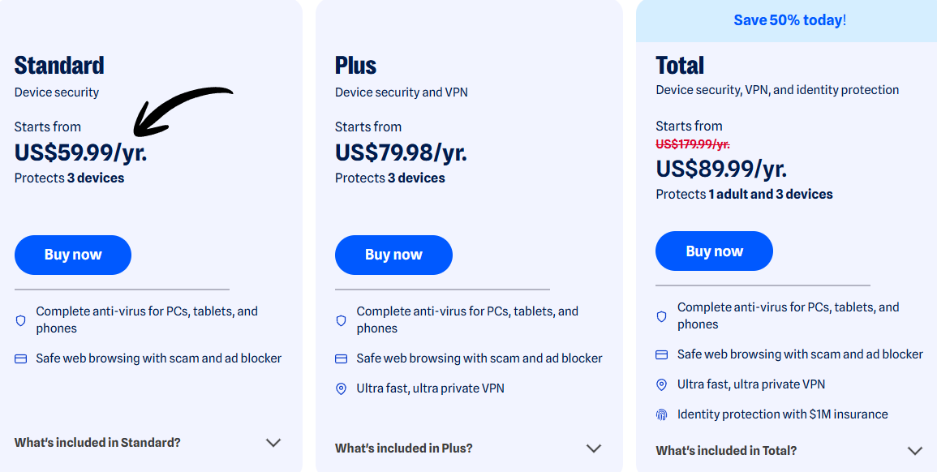Click the shield icon beside Standard's anti-virus feature
This screenshot has height=472, width=937.
coord(19,320)
